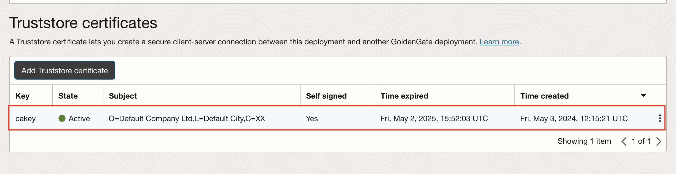Screen dimensions: 676x174
Task: Sort by the Subject column header
Action: 123,96
